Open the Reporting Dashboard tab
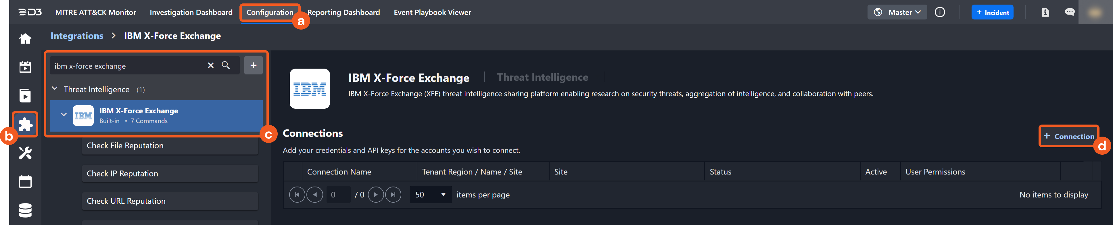The width and height of the screenshot is (1113, 225). coord(344,13)
